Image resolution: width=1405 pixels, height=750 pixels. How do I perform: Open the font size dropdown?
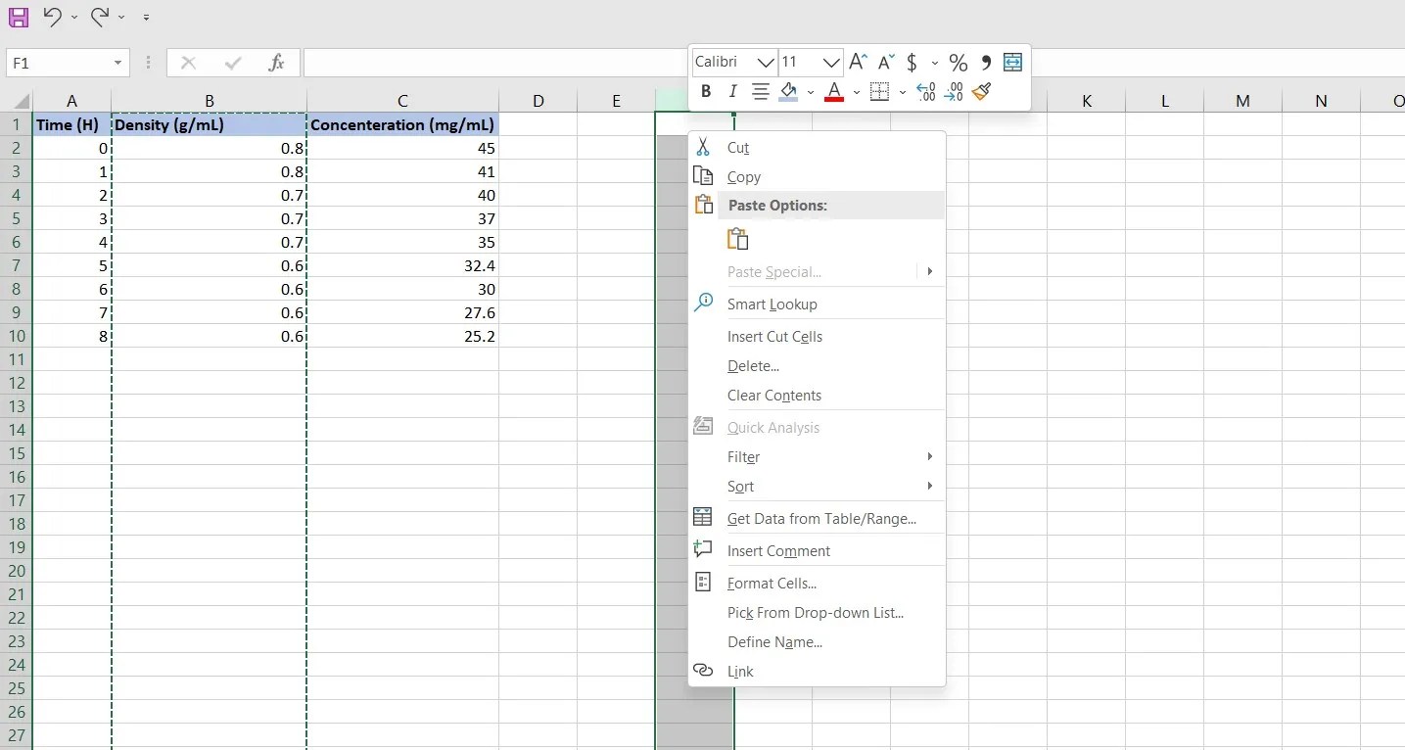point(831,62)
